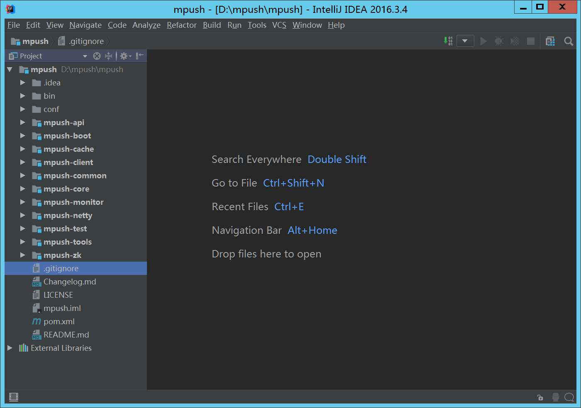Open the Project panel gear settings

click(x=125, y=56)
